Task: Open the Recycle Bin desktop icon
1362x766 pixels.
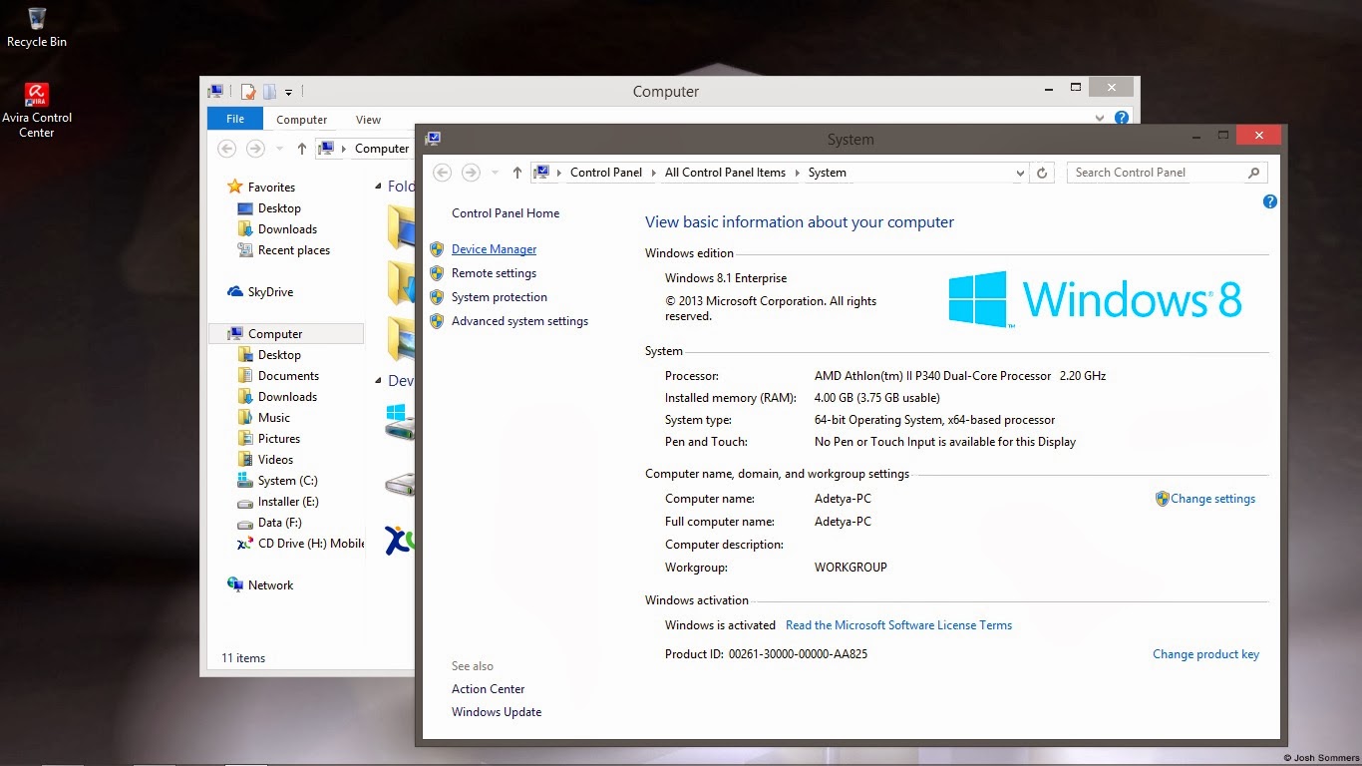Action: point(37,27)
